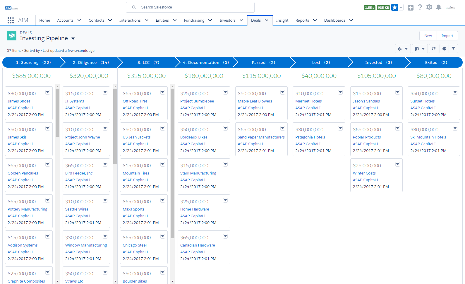Screen dimensions: 465x284
Task: Open the Bordeaux Bikes deal
Action: click(x=194, y=137)
